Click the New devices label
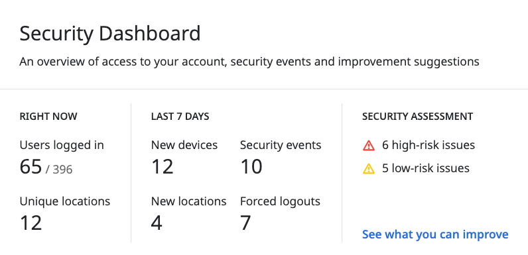 pos(184,145)
